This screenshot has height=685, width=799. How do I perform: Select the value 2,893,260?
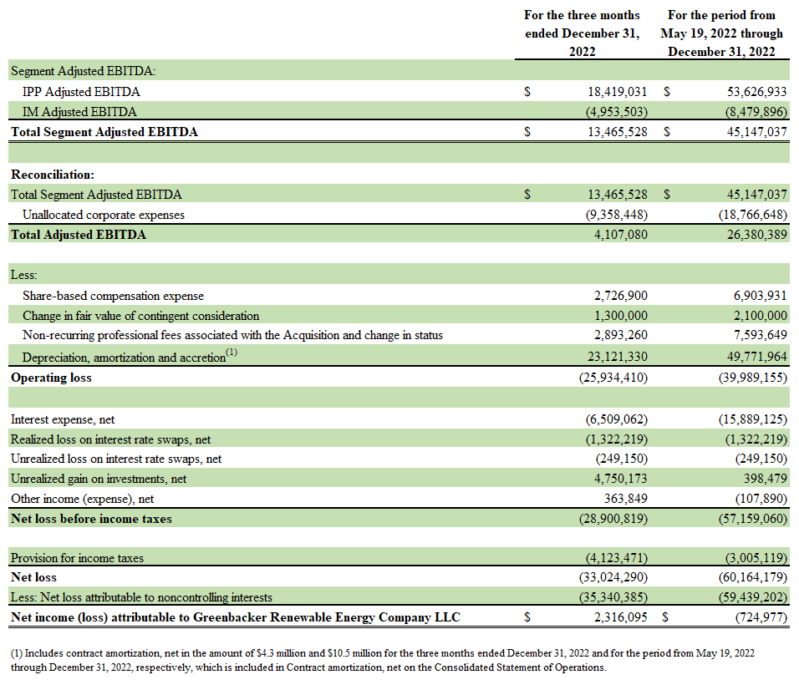tap(621, 335)
